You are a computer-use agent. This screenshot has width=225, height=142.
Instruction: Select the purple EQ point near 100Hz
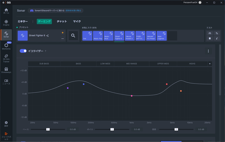tap(68, 88)
